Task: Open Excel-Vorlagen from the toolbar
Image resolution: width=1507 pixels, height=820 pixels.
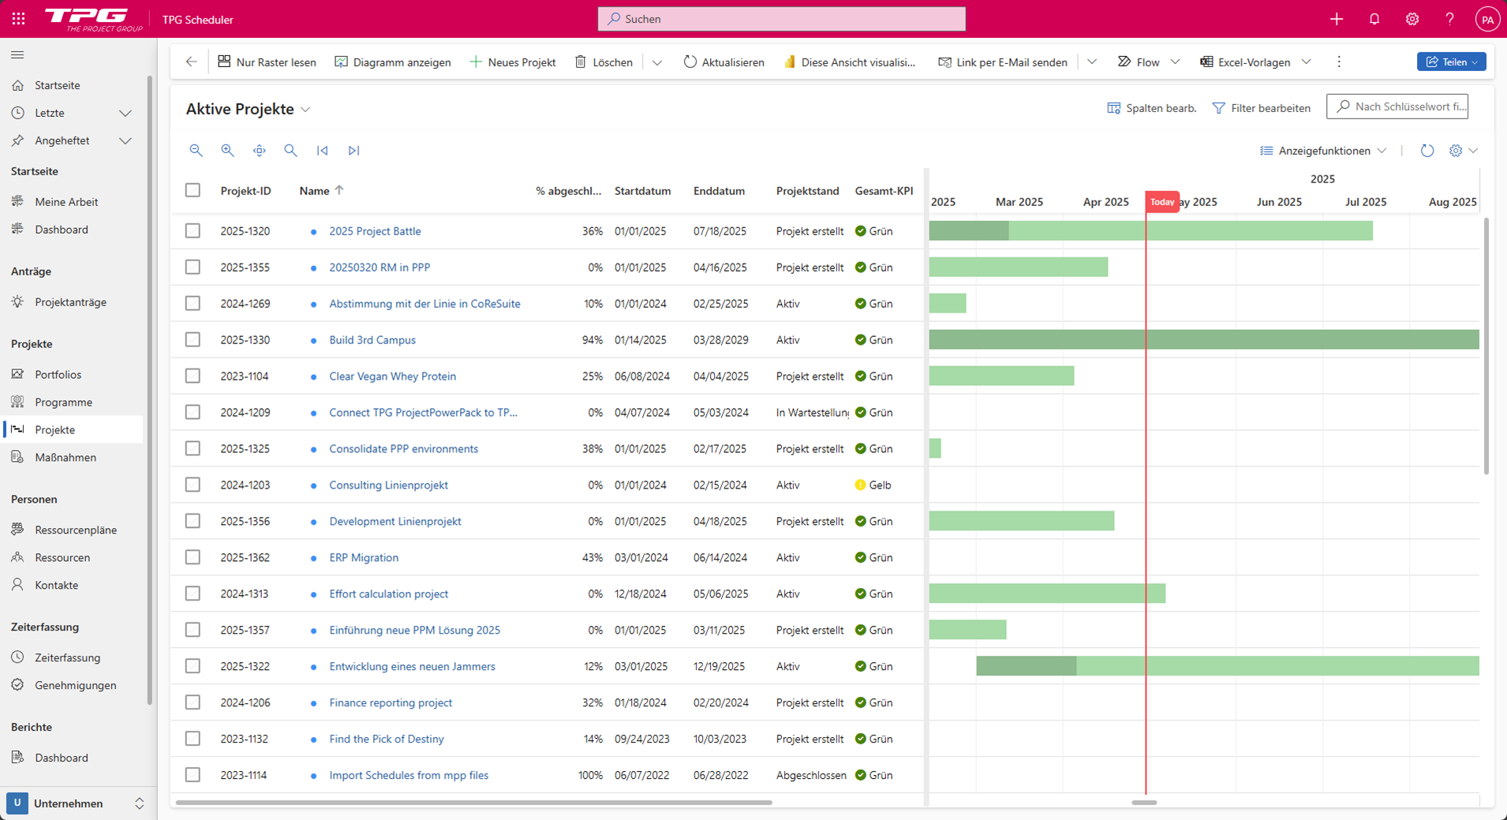Action: click(1254, 62)
